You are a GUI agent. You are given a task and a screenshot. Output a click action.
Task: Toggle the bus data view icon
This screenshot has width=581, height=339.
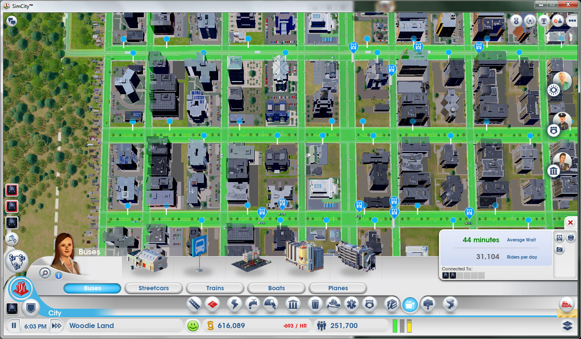pos(560,238)
